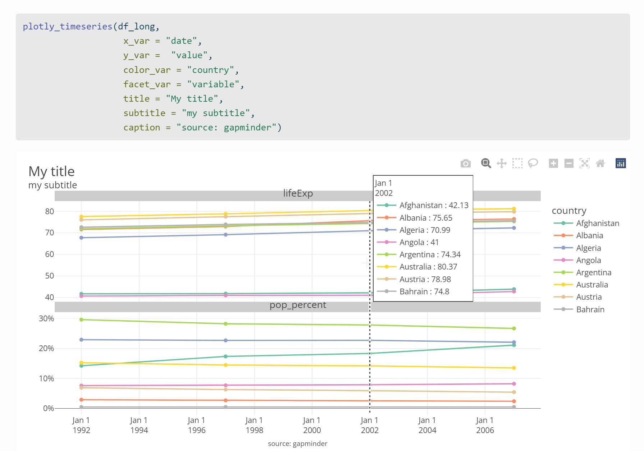The width and height of the screenshot is (644, 451).
Task: Click the pop_percent facet header
Action: (298, 307)
